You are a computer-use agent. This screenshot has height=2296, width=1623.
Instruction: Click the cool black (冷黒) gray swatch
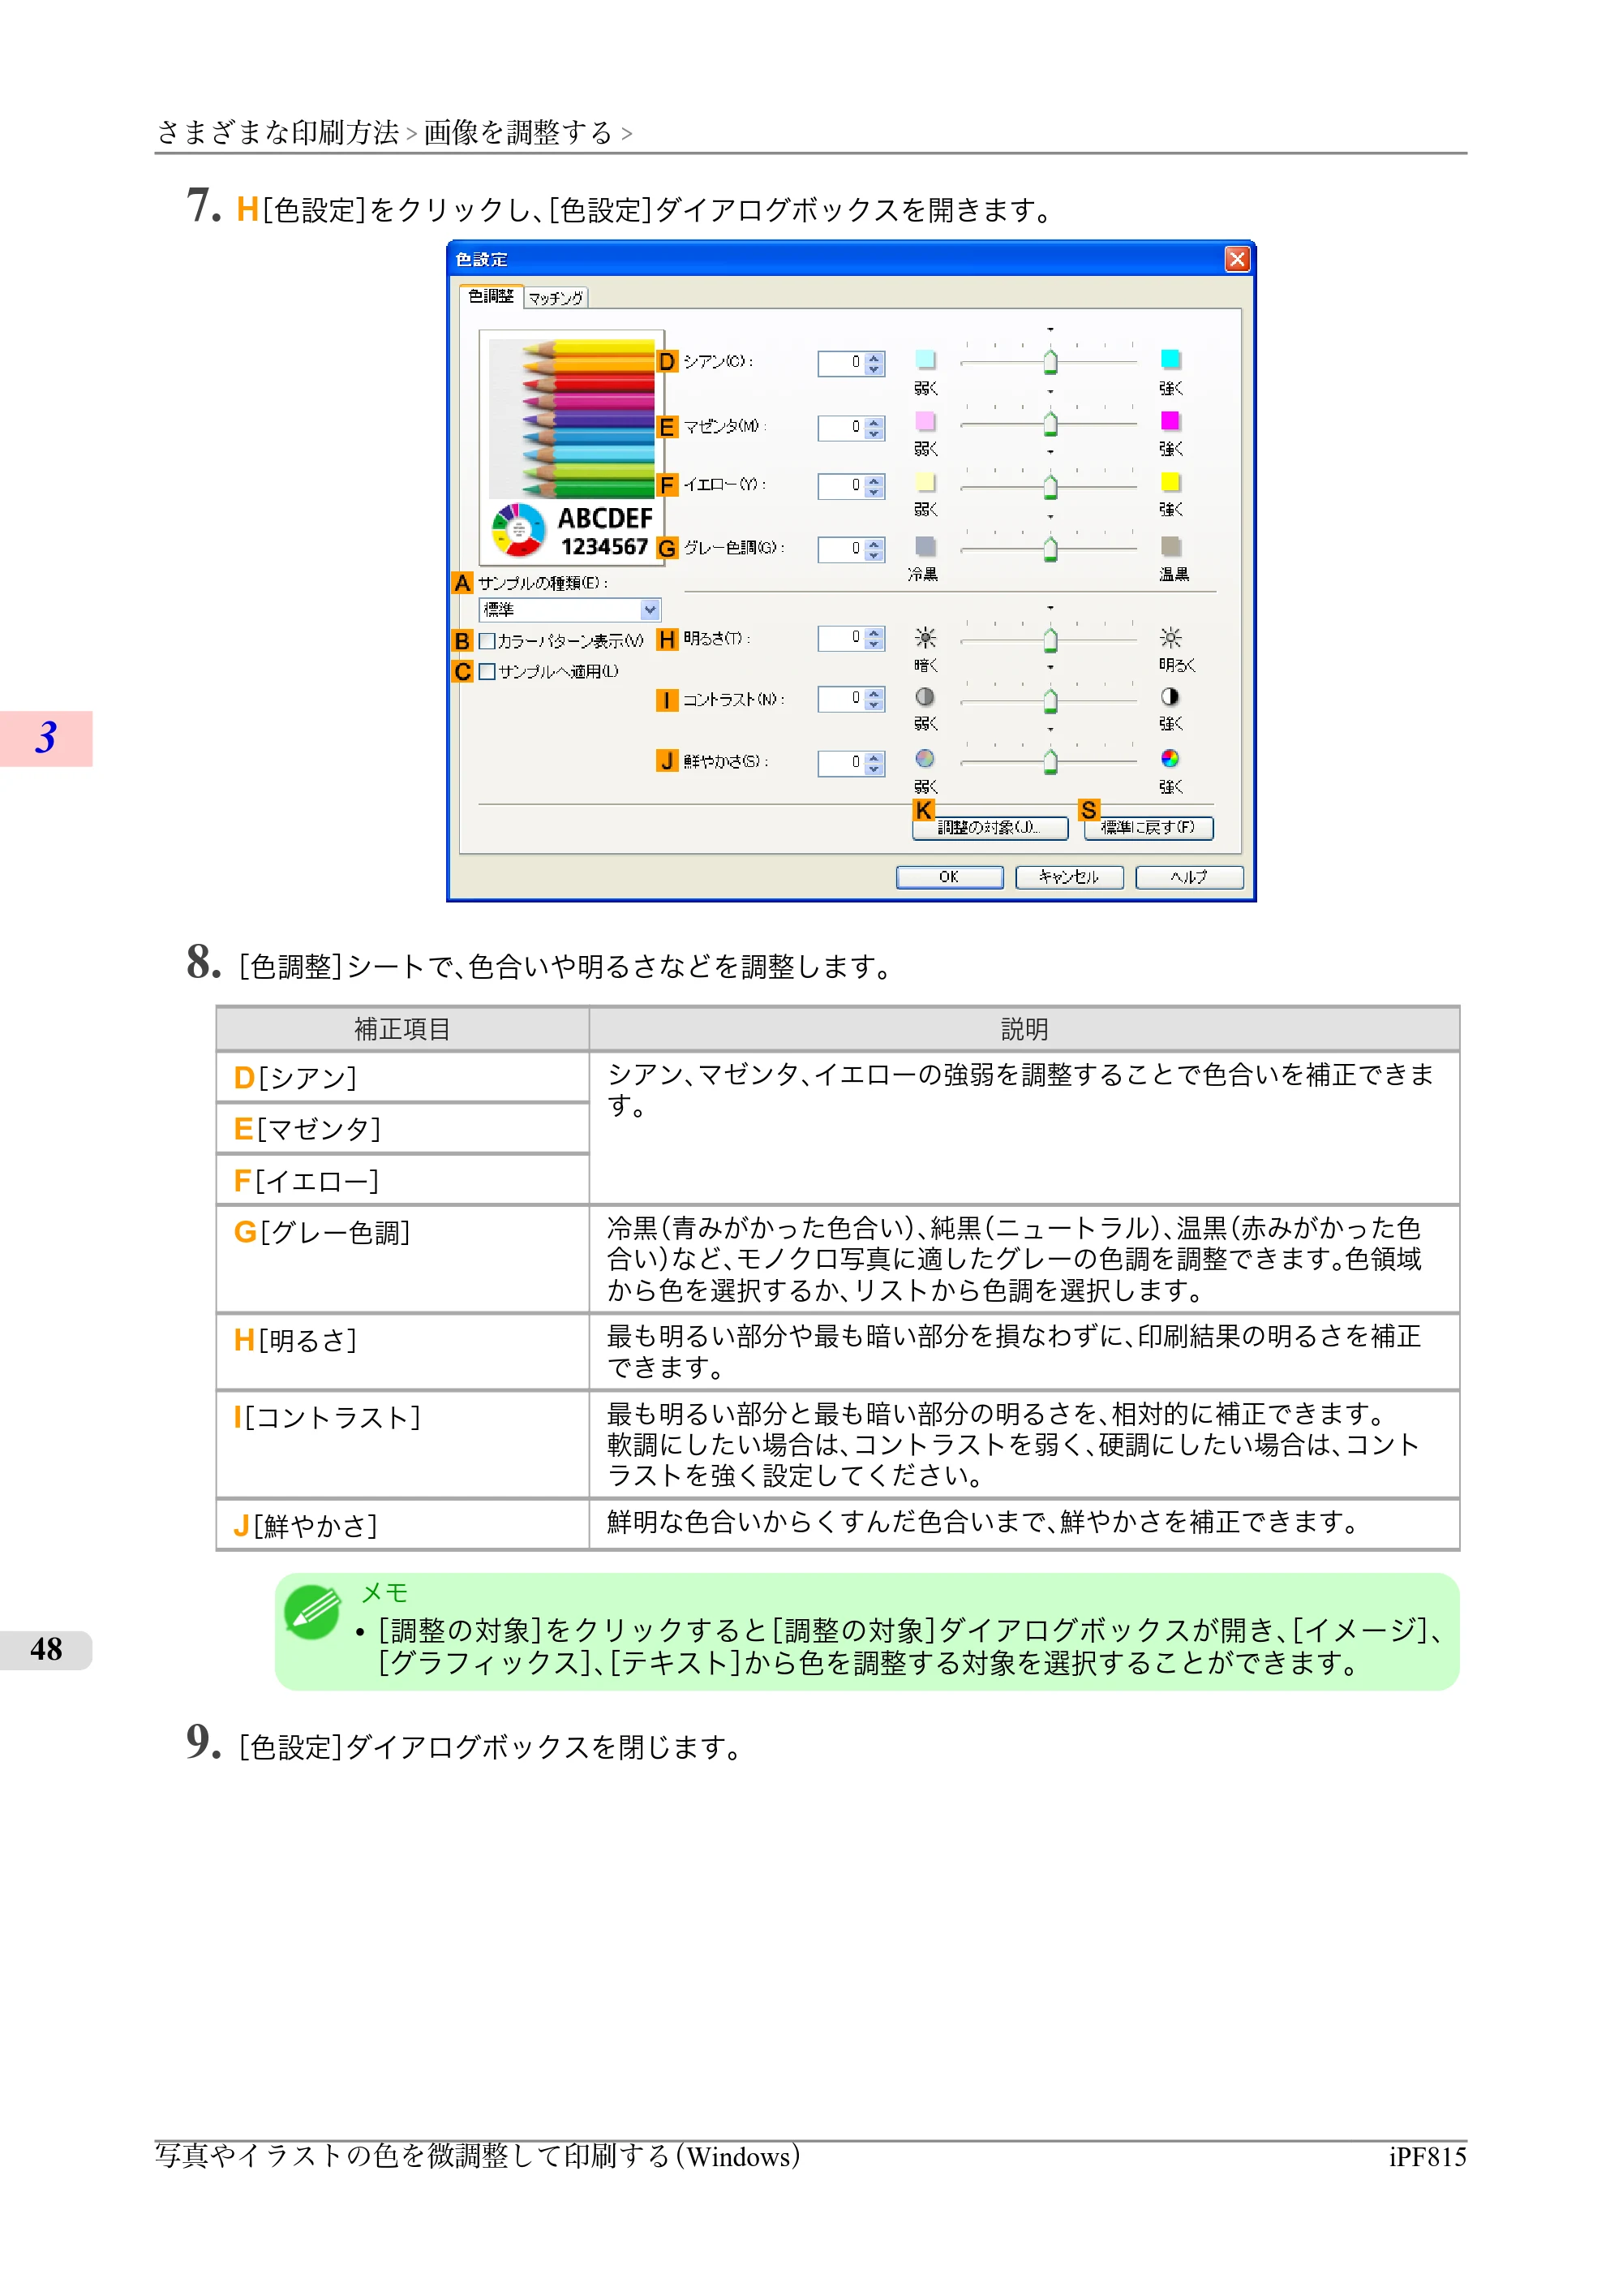[925, 546]
